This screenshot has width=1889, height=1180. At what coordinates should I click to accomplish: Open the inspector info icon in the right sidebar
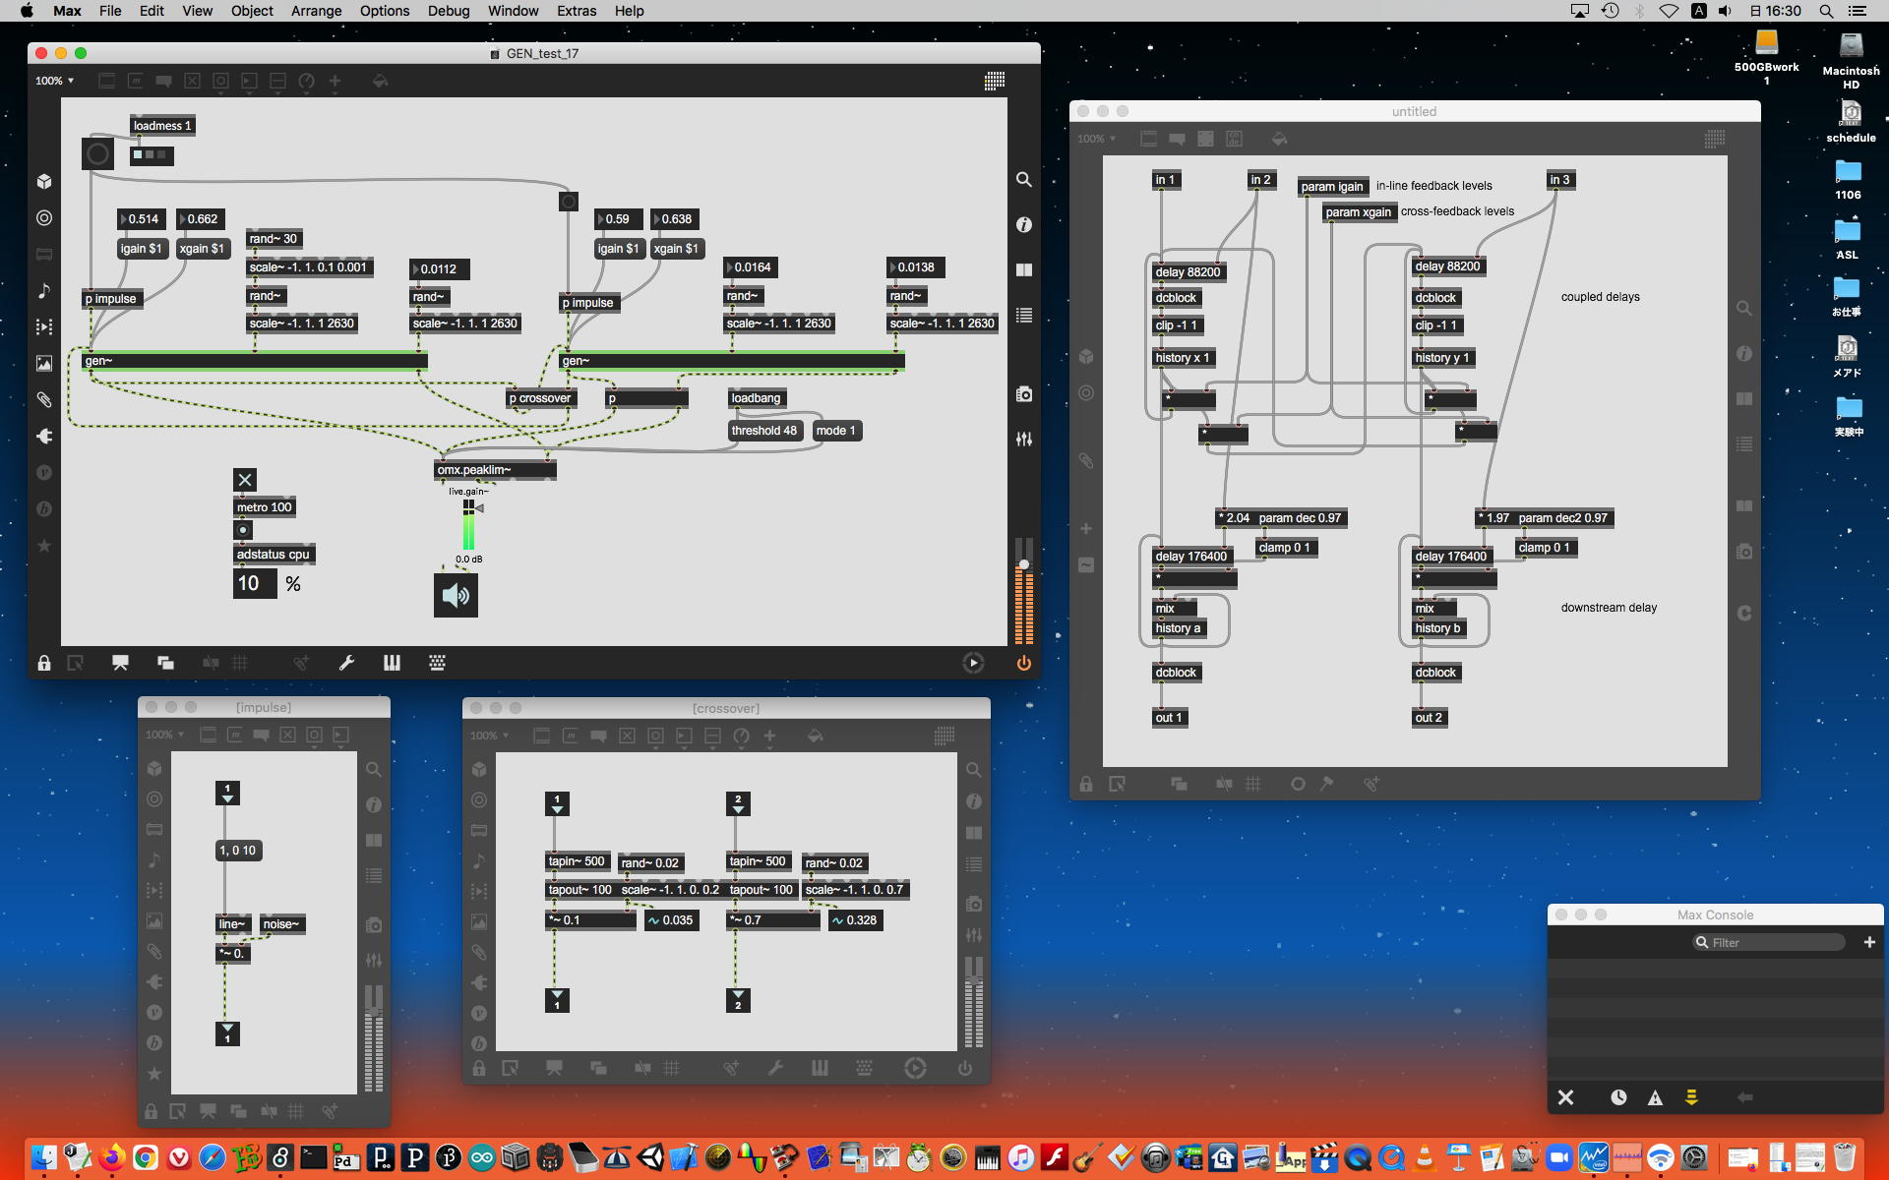1023,225
